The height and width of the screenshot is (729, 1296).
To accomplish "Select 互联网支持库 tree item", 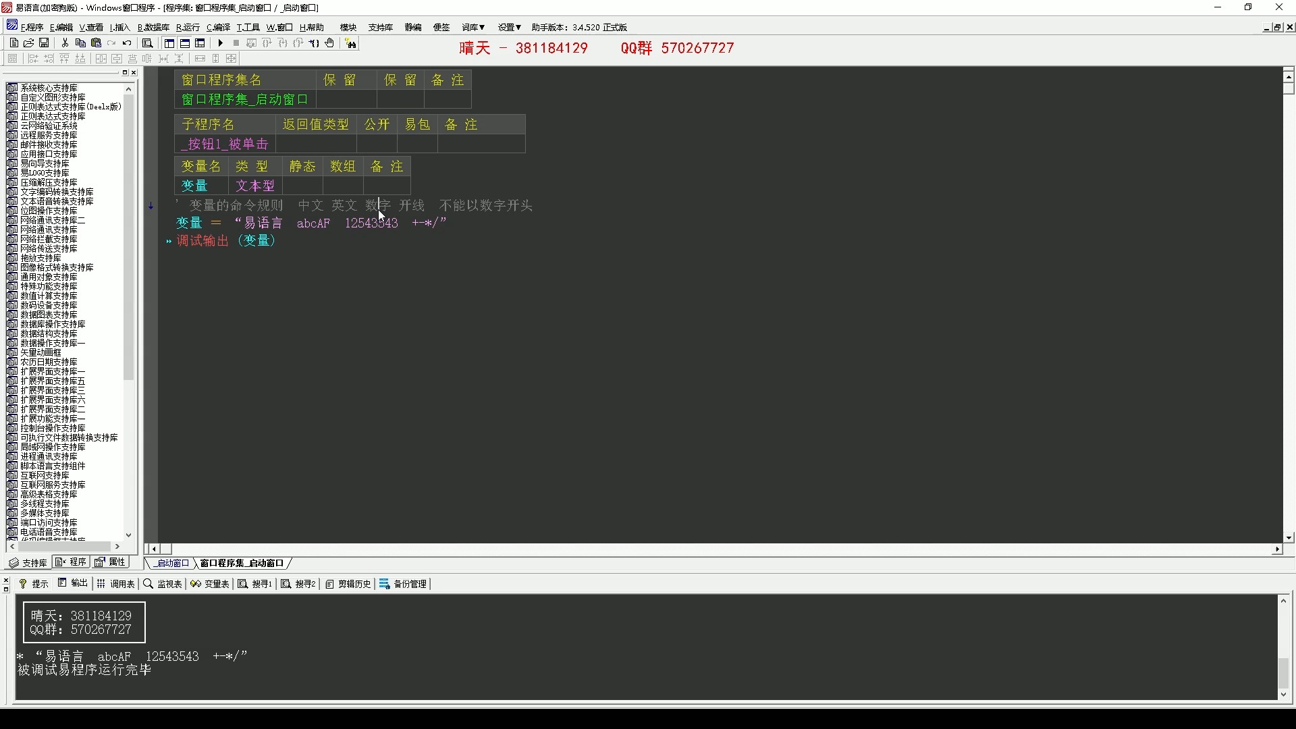I will point(45,475).
